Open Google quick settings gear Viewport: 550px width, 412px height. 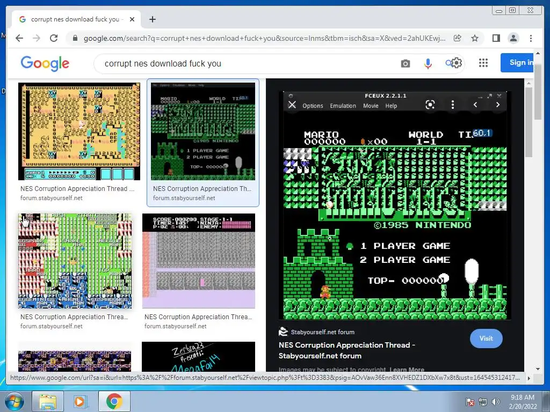pos(457,63)
